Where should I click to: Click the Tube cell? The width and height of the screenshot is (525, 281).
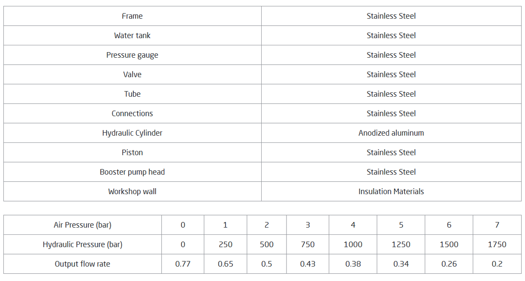tap(132, 94)
